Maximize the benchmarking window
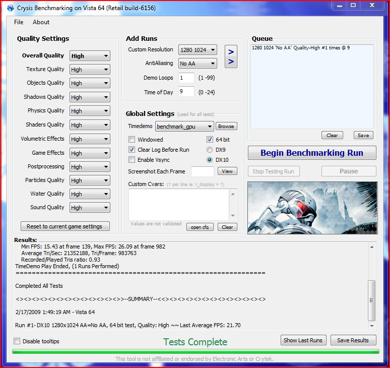The height and width of the screenshot is (368, 390). pos(353,5)
